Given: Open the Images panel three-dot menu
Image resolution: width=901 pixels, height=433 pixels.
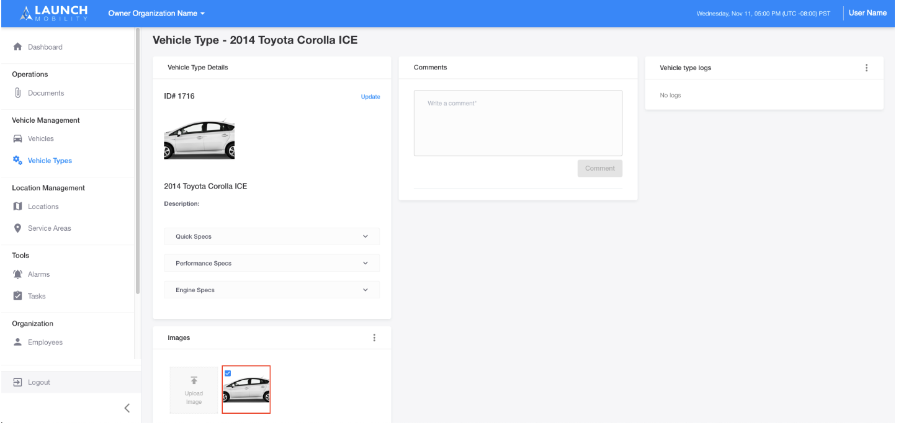Looking at the screenshot, I should tap(374, 337).
